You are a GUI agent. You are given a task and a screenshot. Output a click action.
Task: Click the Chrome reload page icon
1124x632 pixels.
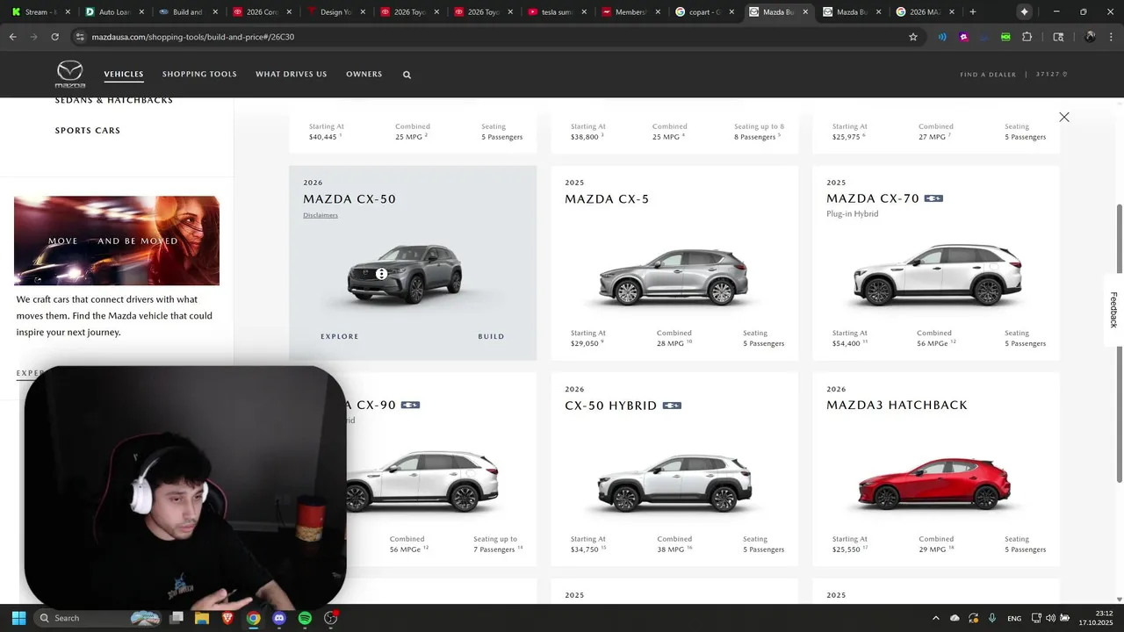tap(54, 37)
